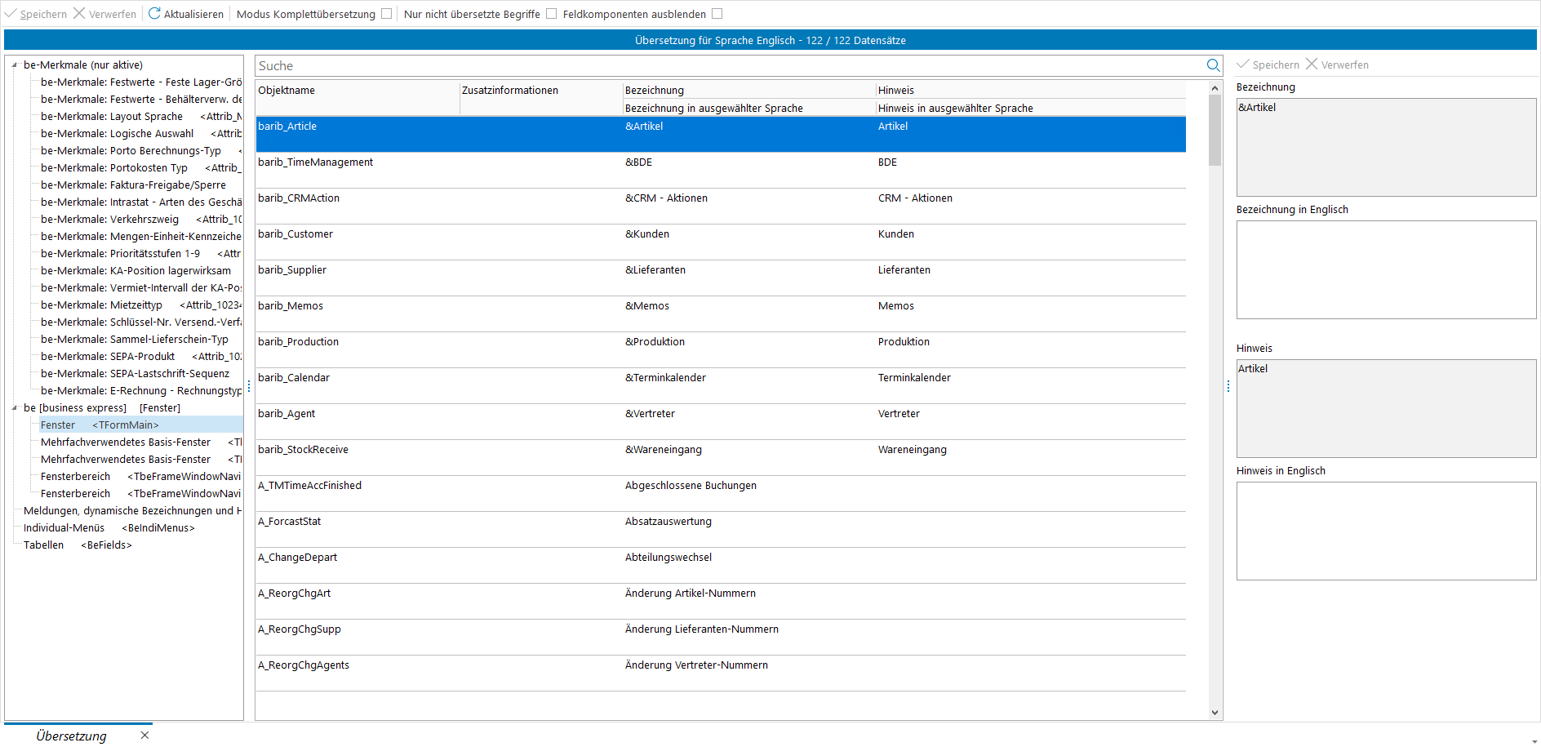This screenshot has height=747, width=1541.
Task: Collapse the be [business express] tree node
Action: coord(15,408)
